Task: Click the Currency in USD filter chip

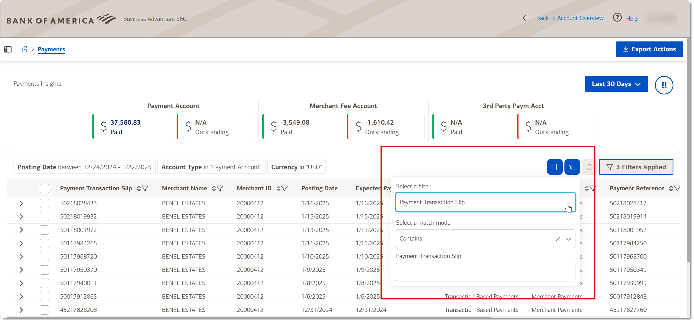Action: (x=296, y=167)
